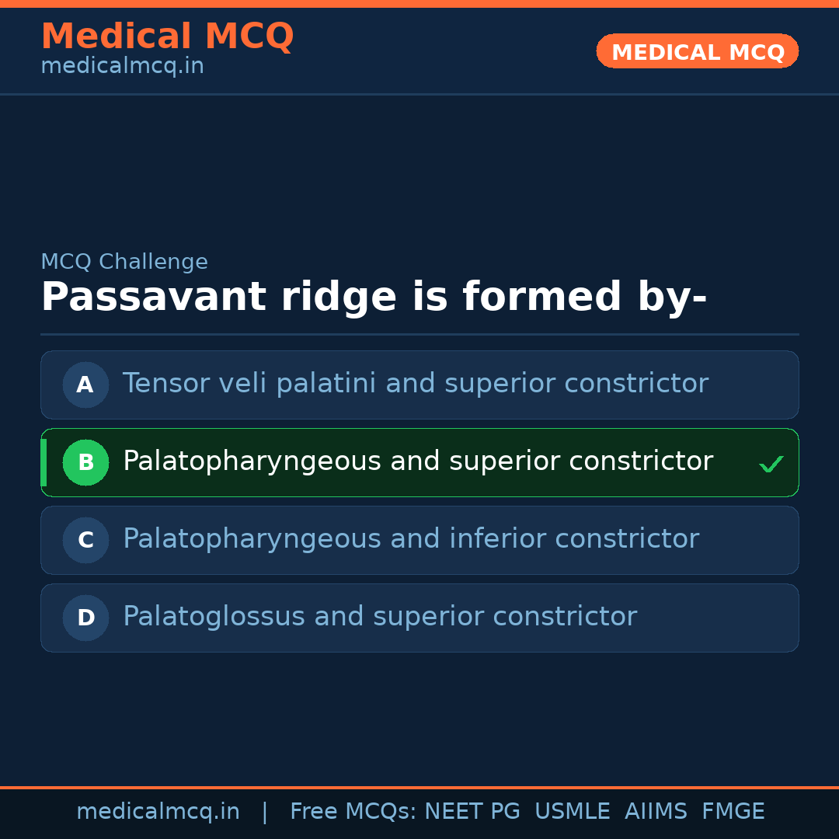Click the green B option badge

coord(85,462)
